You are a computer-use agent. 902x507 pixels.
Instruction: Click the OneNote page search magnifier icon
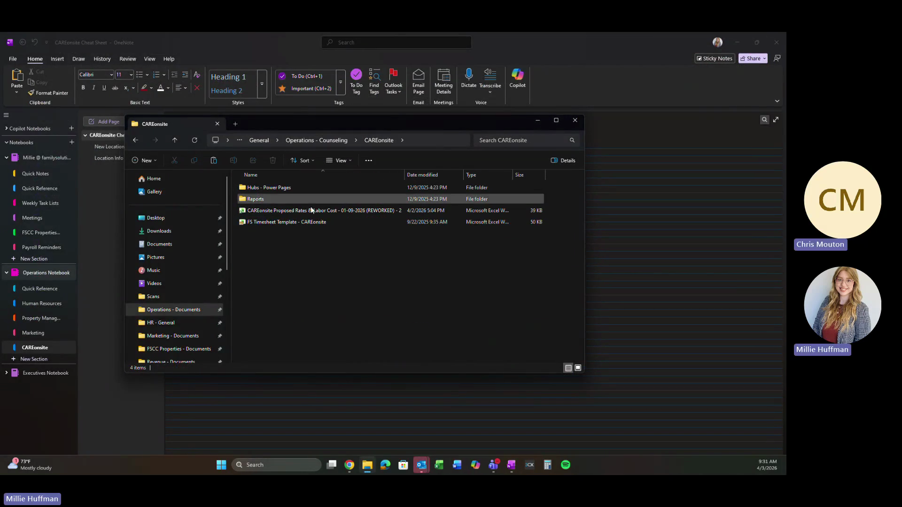(x=764, y=120)
